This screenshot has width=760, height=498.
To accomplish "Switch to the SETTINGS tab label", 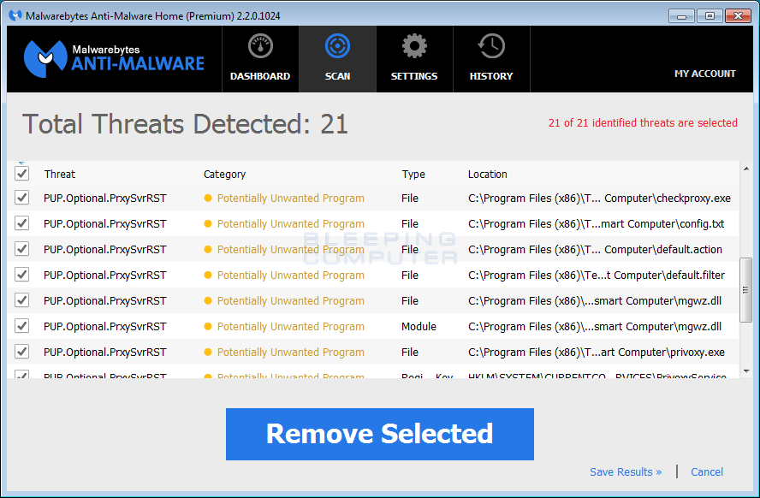I will [x=414, y=76].
